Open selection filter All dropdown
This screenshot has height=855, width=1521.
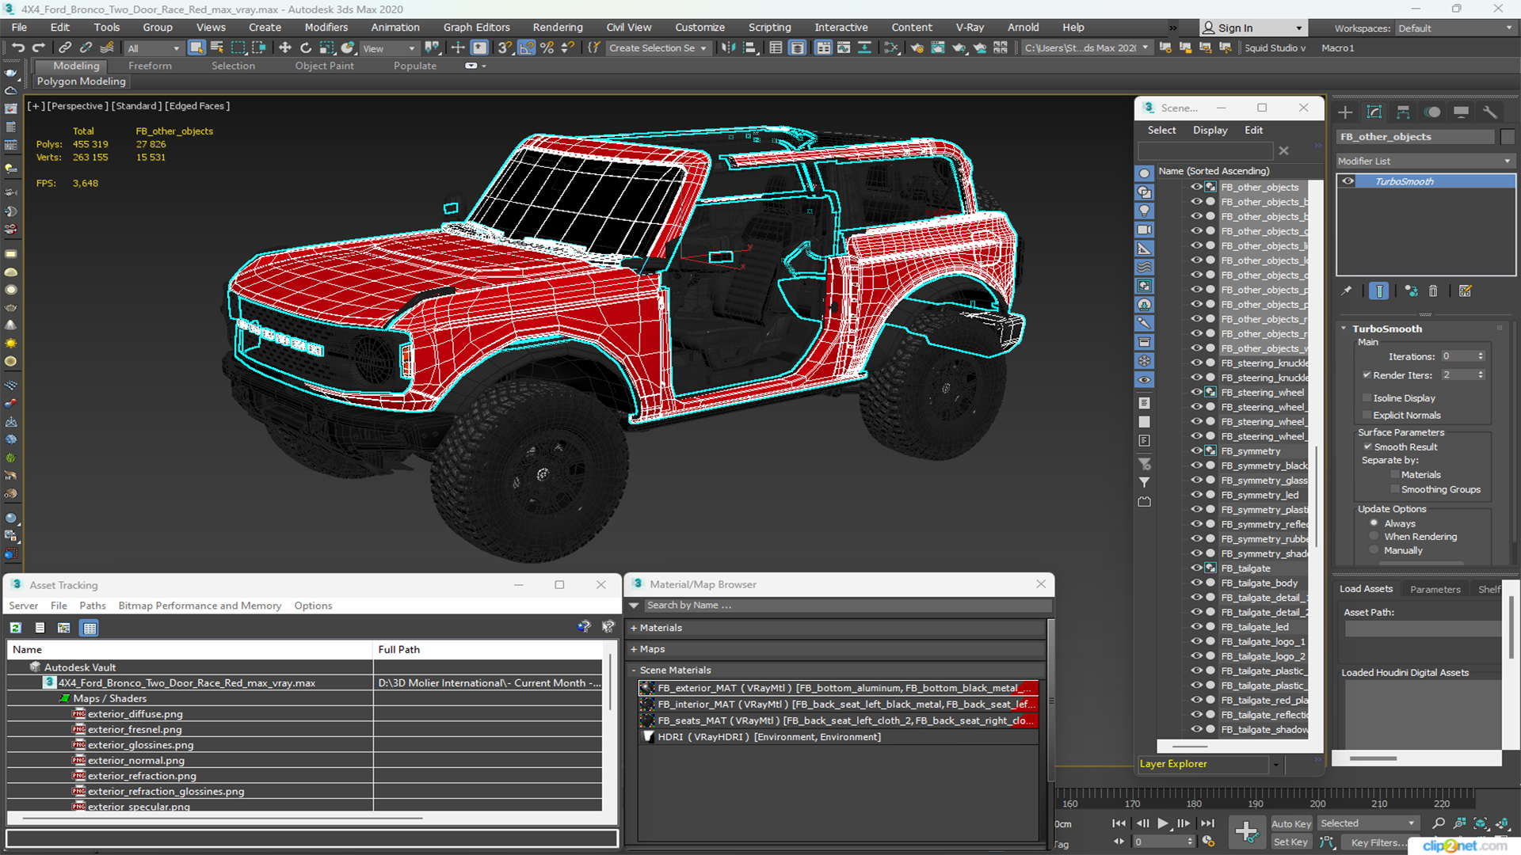click(154, 48)
